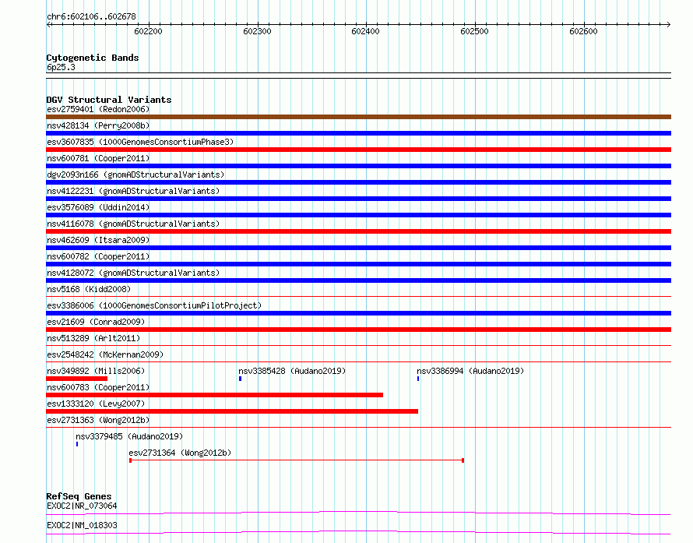This screenshot has height=543, width=693.
Task: Open nsv3386994 (Audano2019) variant label
Action: coord(470,371)
